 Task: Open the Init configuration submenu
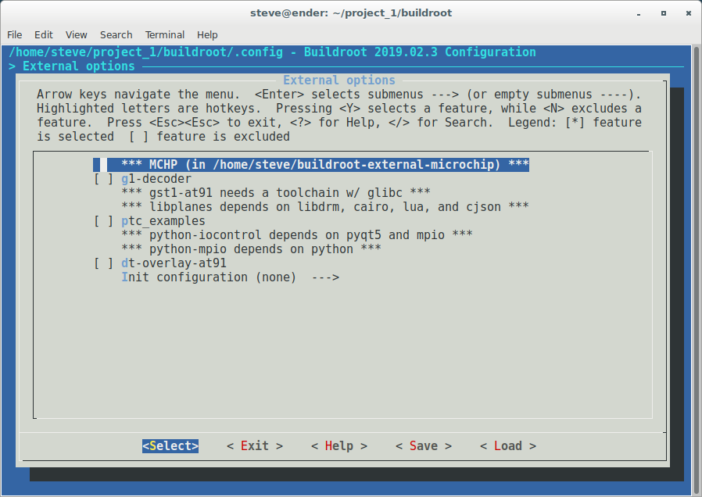tap(230, 277)
